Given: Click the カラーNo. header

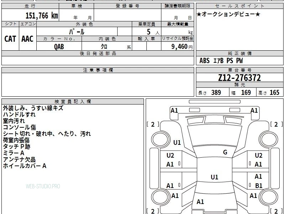Looking at the screenshot, I should tap(59, 39).
